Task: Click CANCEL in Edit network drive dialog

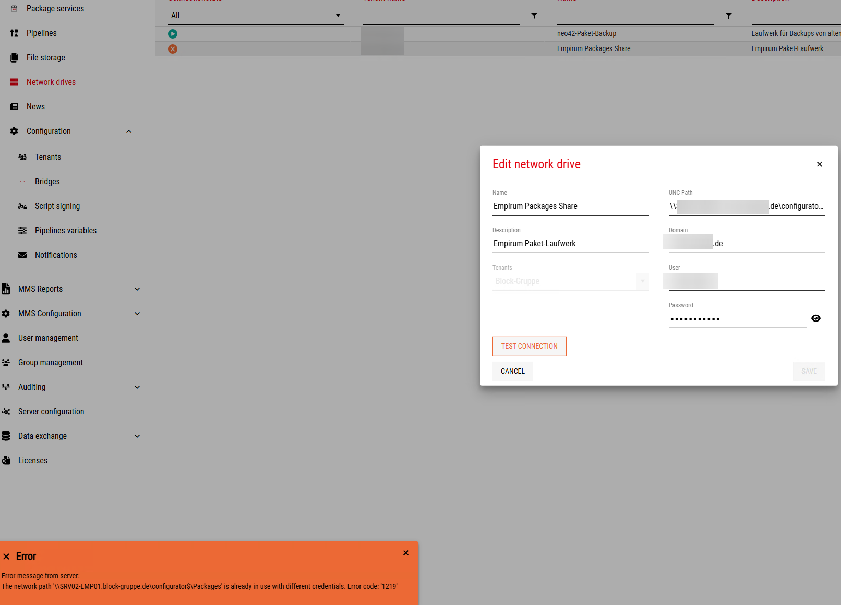Action: pyautogui.click(x=512, y=372)
